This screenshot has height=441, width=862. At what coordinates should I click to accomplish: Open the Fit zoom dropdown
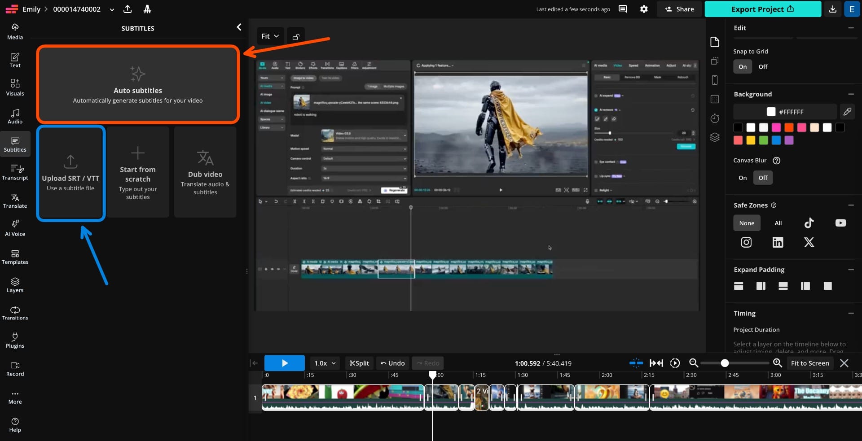tap(269, 36)
